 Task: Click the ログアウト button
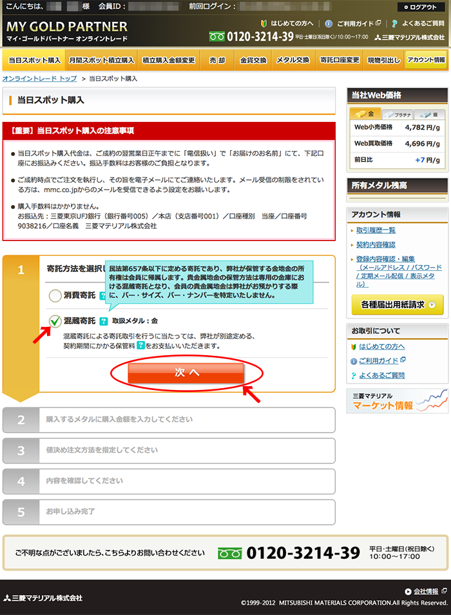point(421,7)
